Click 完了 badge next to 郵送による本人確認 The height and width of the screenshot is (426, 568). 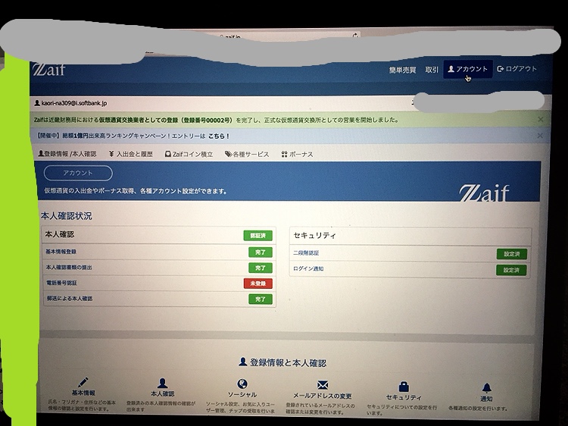click(261, 299)
